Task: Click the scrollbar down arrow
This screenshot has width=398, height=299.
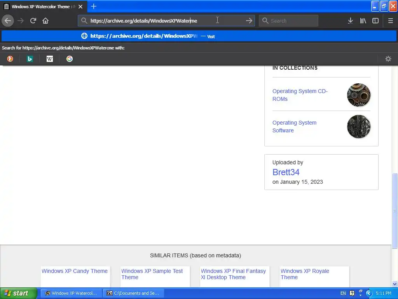Action: [395, 284]
